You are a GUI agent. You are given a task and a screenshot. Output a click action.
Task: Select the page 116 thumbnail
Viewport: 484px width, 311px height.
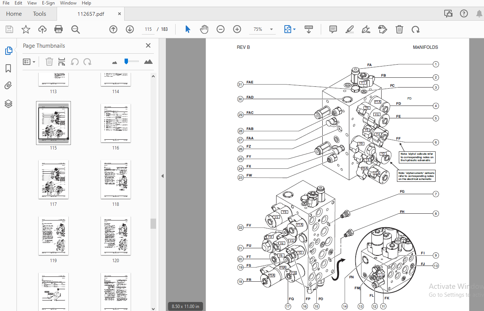coord(116,123)
